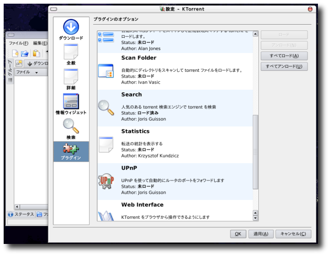Click the すべてロード(A) button

(x=284, y=56)
